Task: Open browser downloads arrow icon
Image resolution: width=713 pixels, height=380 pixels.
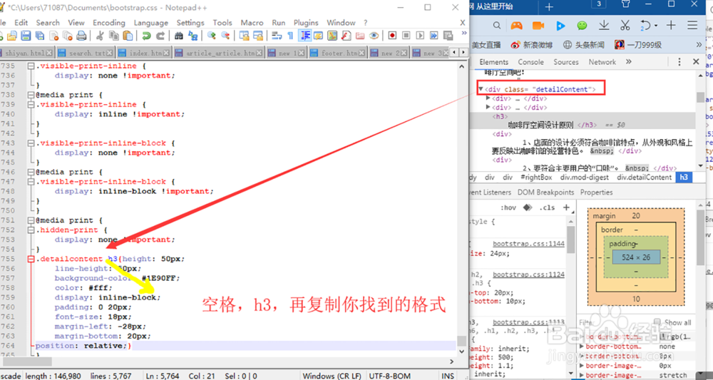Action: pyautogui.click(x=604, y=25)
